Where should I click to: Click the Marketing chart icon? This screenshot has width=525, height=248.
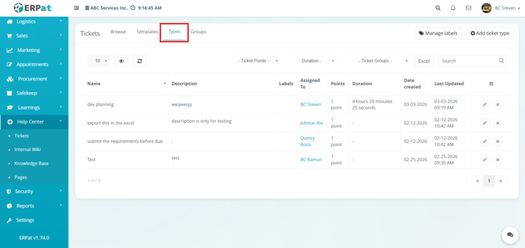(10, 51)
